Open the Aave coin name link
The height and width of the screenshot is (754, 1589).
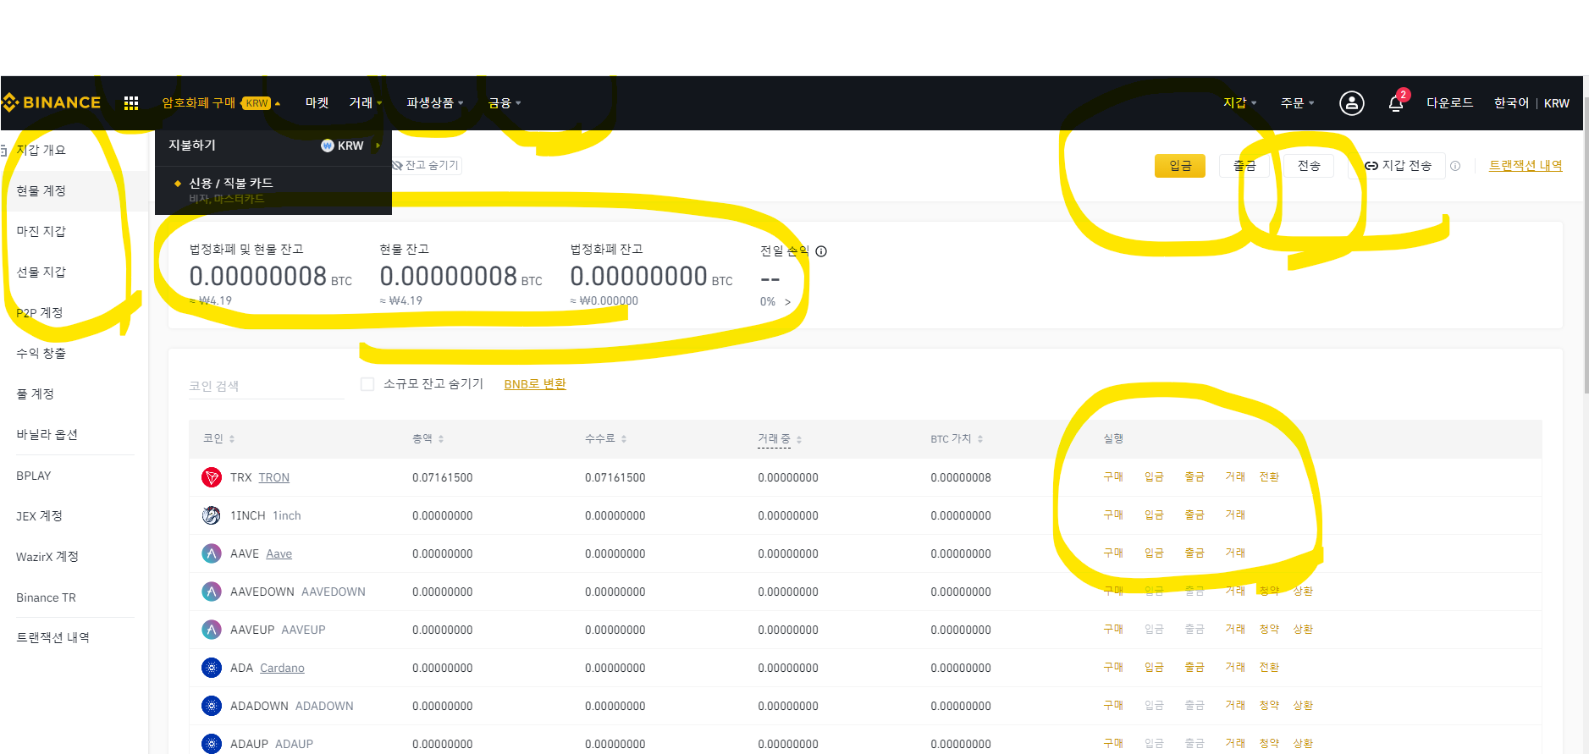pos(279,554)
